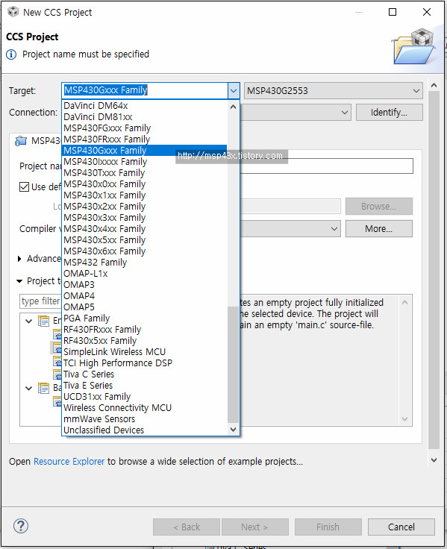The width and height of the screenshot is (447, 549).
Task: Maximize the New CCS Project window
Action: coord(393,12)
